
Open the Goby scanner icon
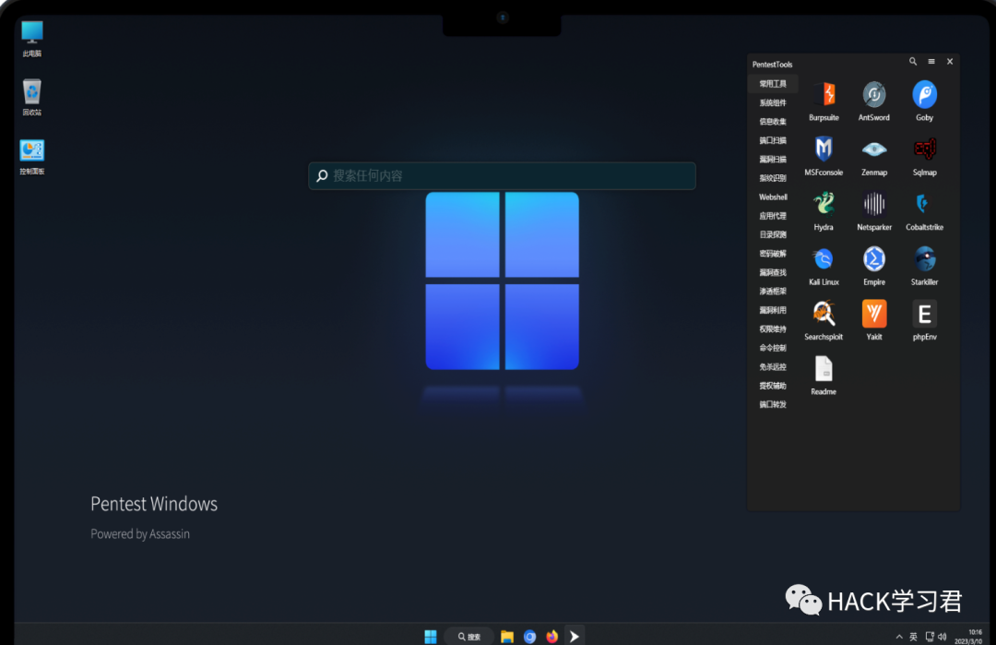point(924,102)
